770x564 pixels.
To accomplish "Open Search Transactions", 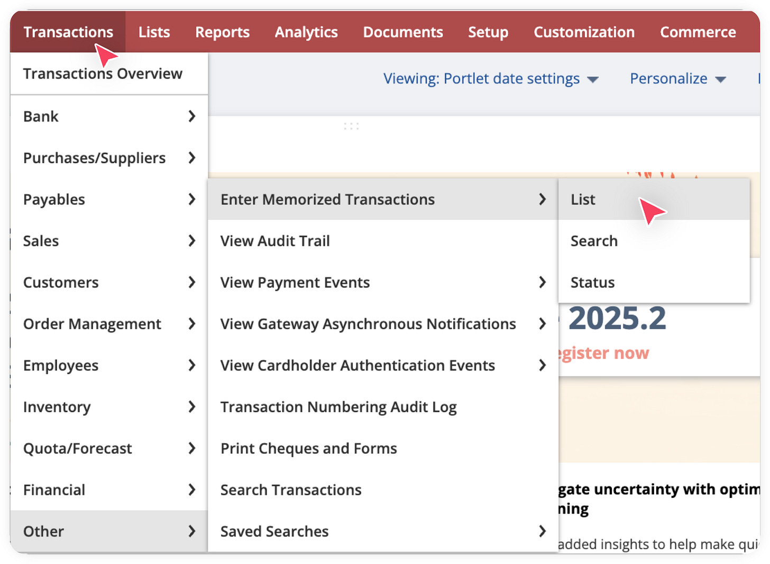I will (x=383, y=490).
